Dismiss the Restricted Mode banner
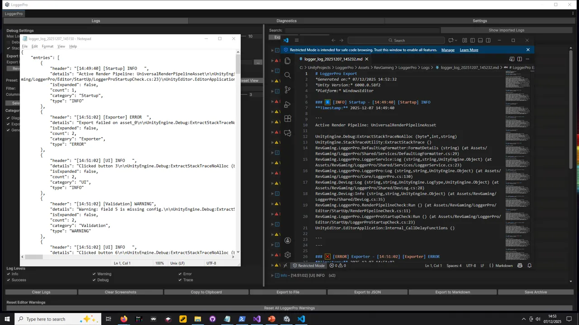579x325 pixels. click(528, 50)
